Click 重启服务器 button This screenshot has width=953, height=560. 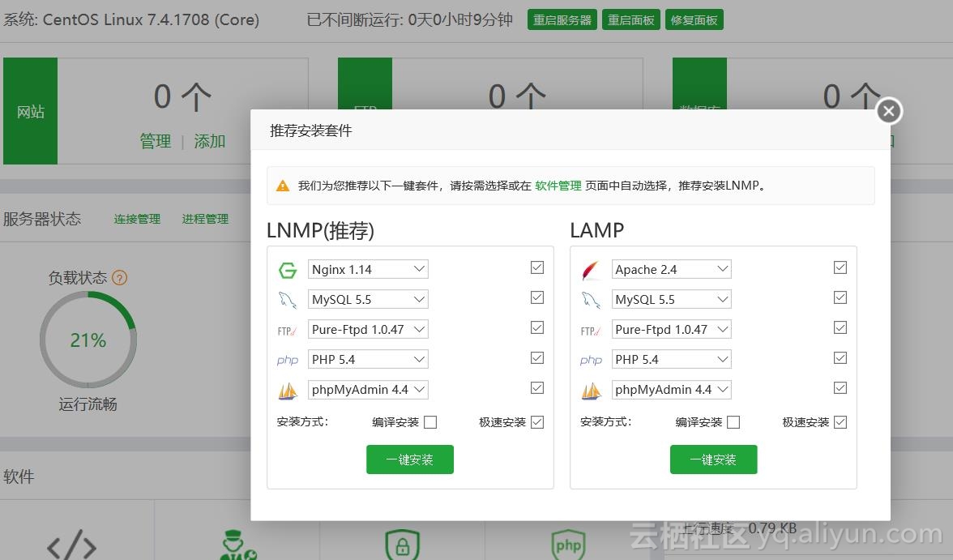point(562,20)
